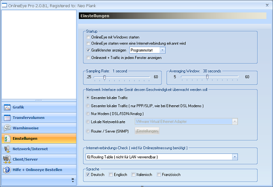The image size is (273, 187).
Task: Check the Französisch language checkbox
Action: coord(159,174)
